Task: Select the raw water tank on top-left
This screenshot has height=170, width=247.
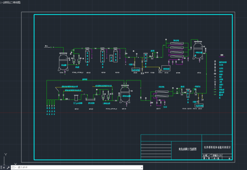Action: pos(63,62)
